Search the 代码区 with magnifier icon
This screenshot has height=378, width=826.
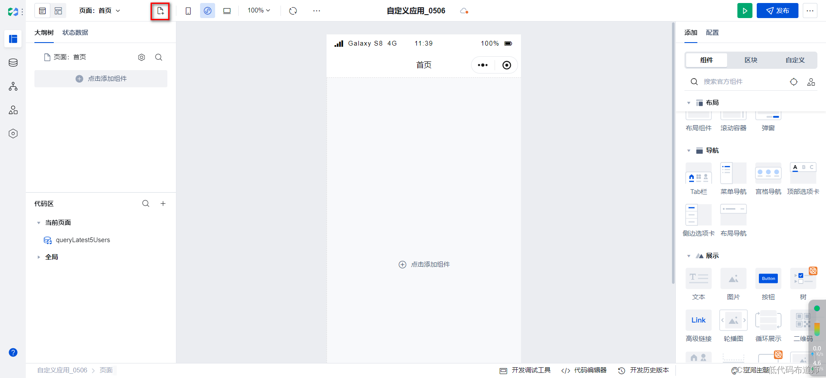(146, 203)
